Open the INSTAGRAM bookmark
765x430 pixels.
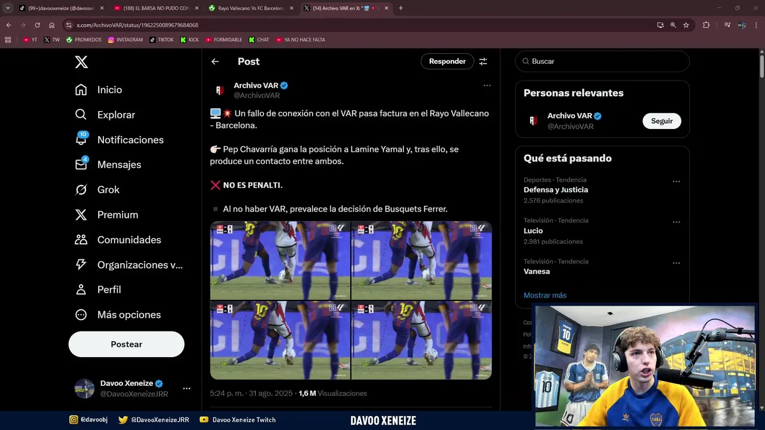pyautogui.click(x=126, y=40)
